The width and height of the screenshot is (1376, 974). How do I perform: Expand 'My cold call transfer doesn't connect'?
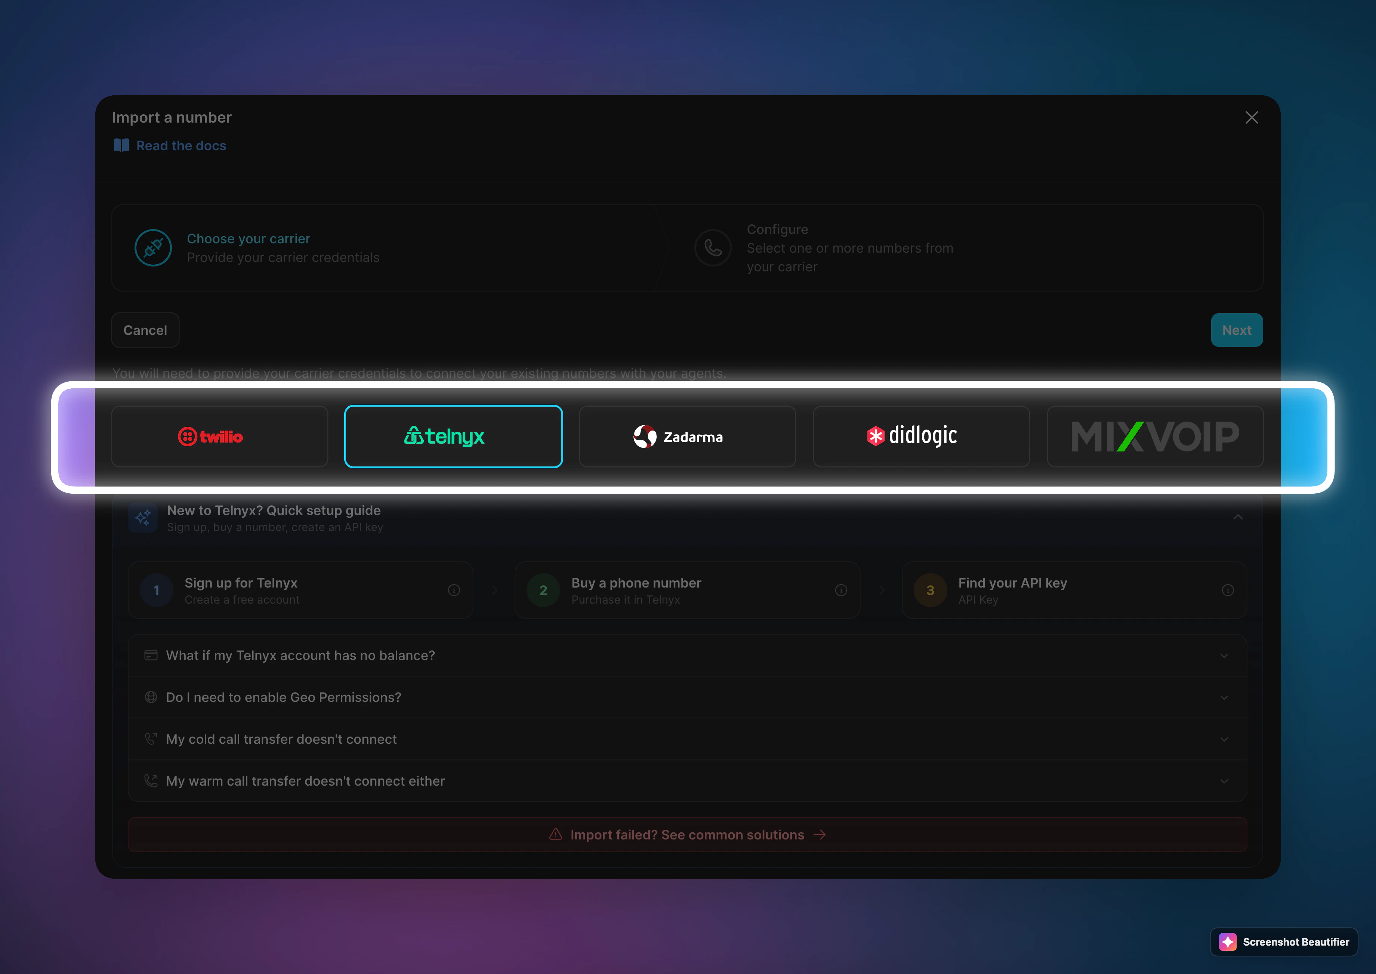tap(687, 740)
